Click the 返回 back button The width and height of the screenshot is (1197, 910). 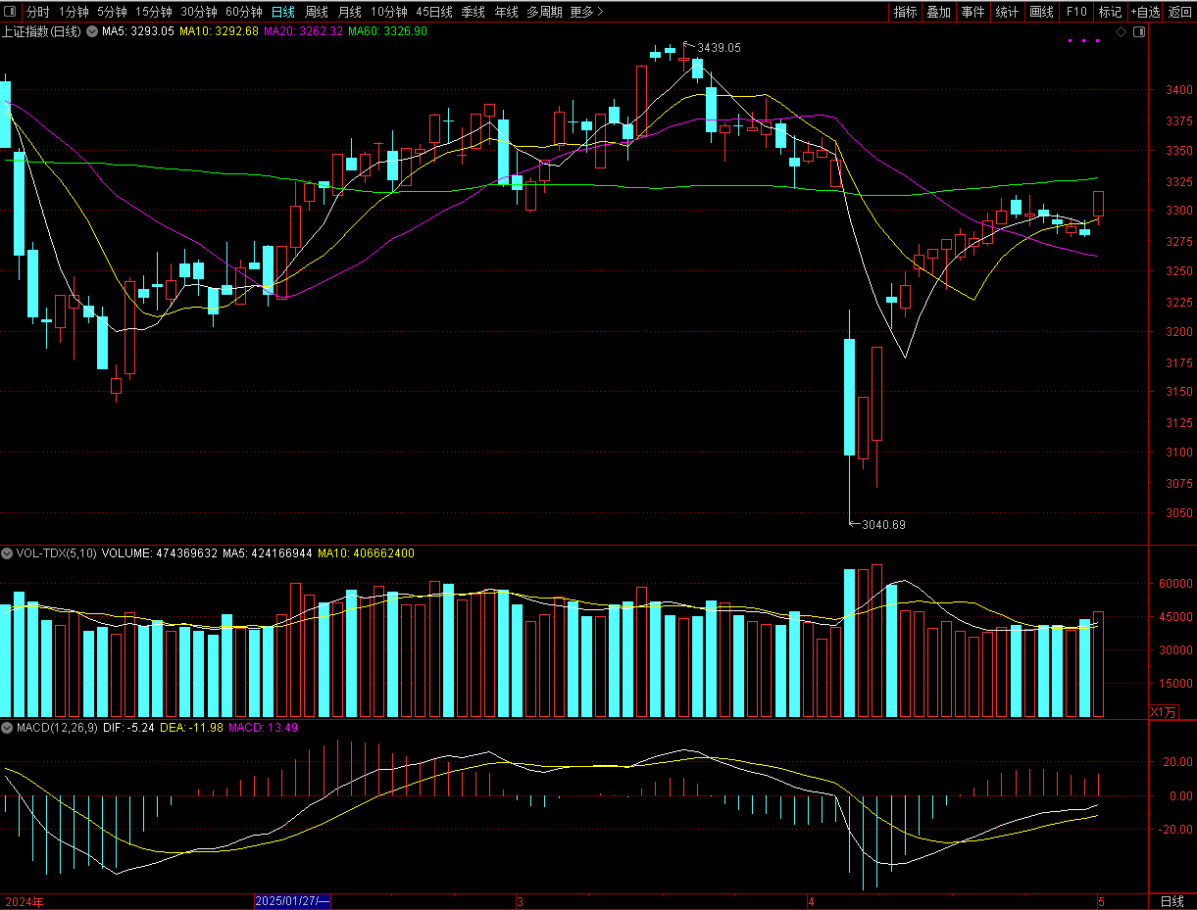click(x=1180, y=12)
